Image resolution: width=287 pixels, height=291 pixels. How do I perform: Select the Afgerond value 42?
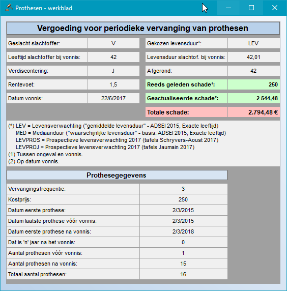tap(254, 71)
